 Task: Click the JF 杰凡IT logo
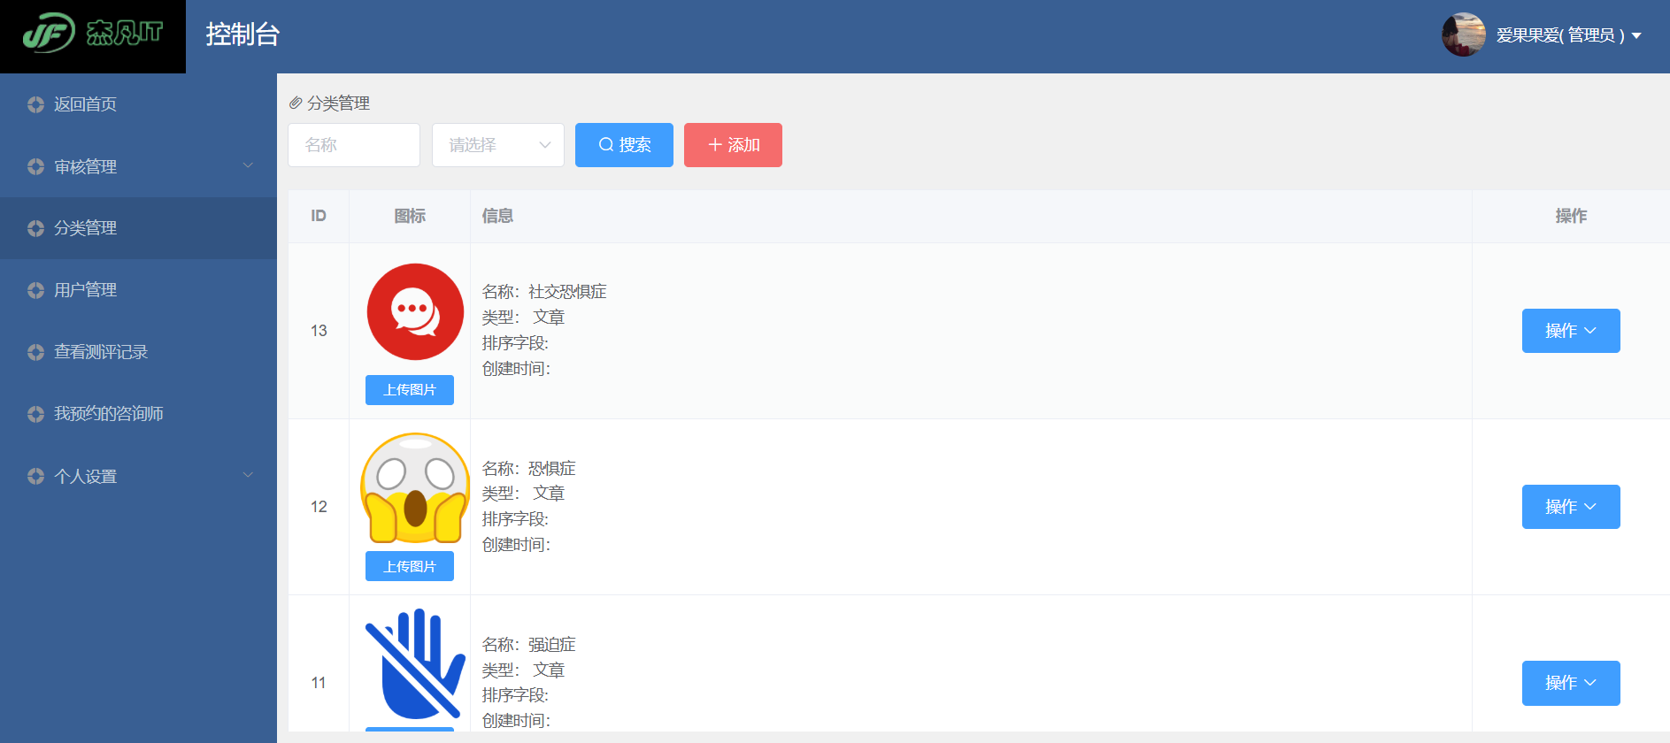tap(93, 34)
